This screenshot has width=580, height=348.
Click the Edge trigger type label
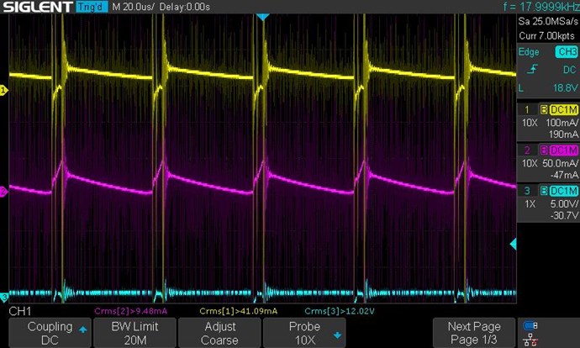coord(529,52)
